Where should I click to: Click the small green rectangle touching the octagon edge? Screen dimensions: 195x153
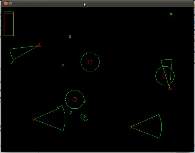(85, 101)
